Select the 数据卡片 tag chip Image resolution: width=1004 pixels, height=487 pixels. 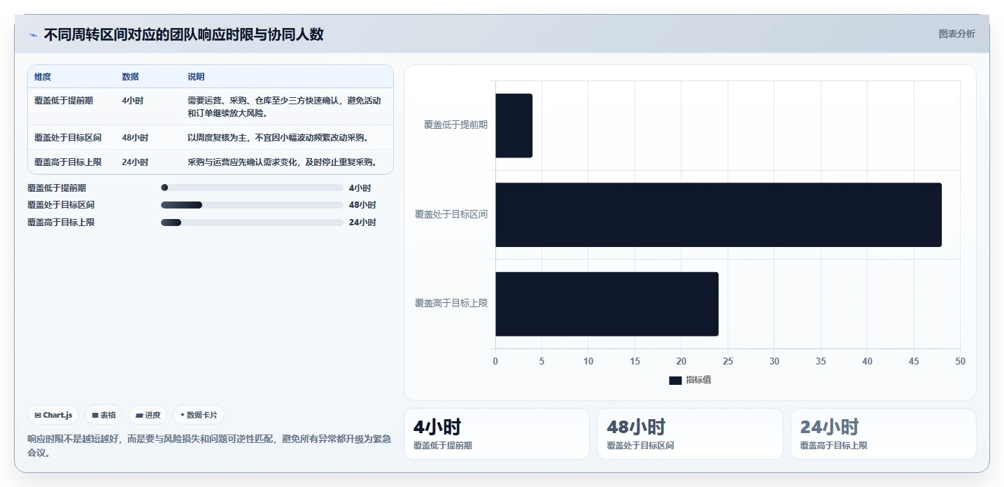(199, 415)
